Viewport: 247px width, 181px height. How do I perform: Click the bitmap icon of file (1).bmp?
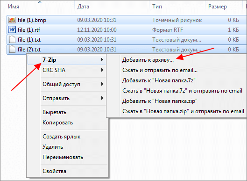tap(12, 20)
